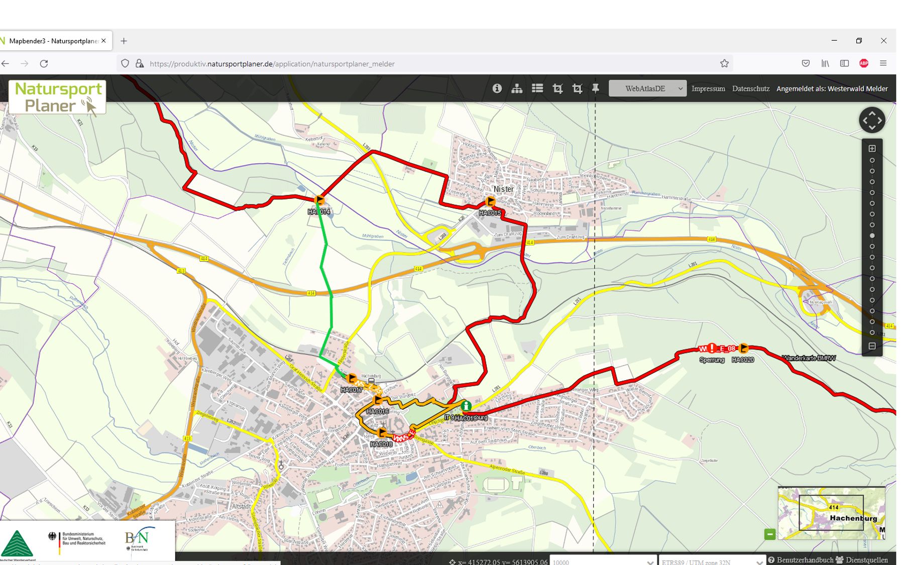The image size is (904, 565).
Task: Open the scale dropdown showing 10000
Action: (x=603, y=562)
